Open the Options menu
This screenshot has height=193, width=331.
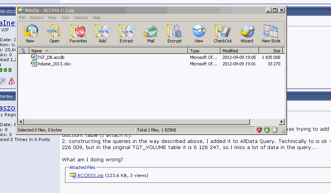[81, 18]
